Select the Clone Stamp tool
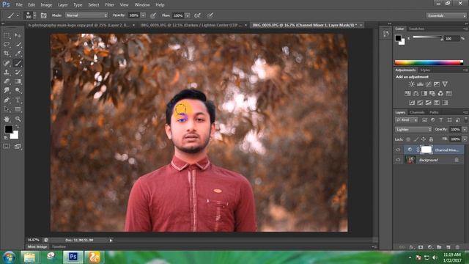The height and width of the screenshot is (264, 469). click(7, 72)
